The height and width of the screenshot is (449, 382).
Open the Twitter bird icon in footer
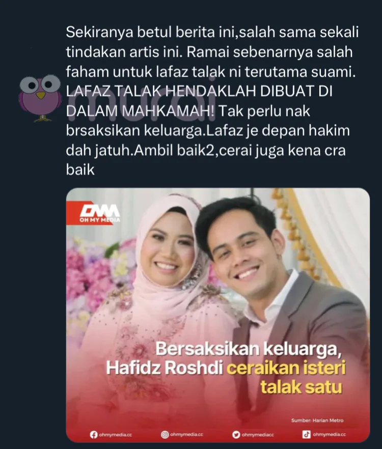(236, 435)
